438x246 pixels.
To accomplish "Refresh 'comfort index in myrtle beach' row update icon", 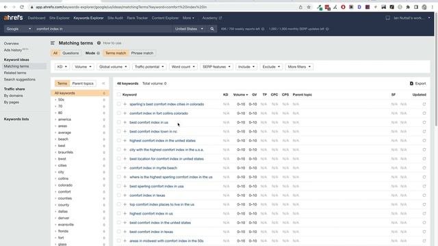I will tap(424, 168).
